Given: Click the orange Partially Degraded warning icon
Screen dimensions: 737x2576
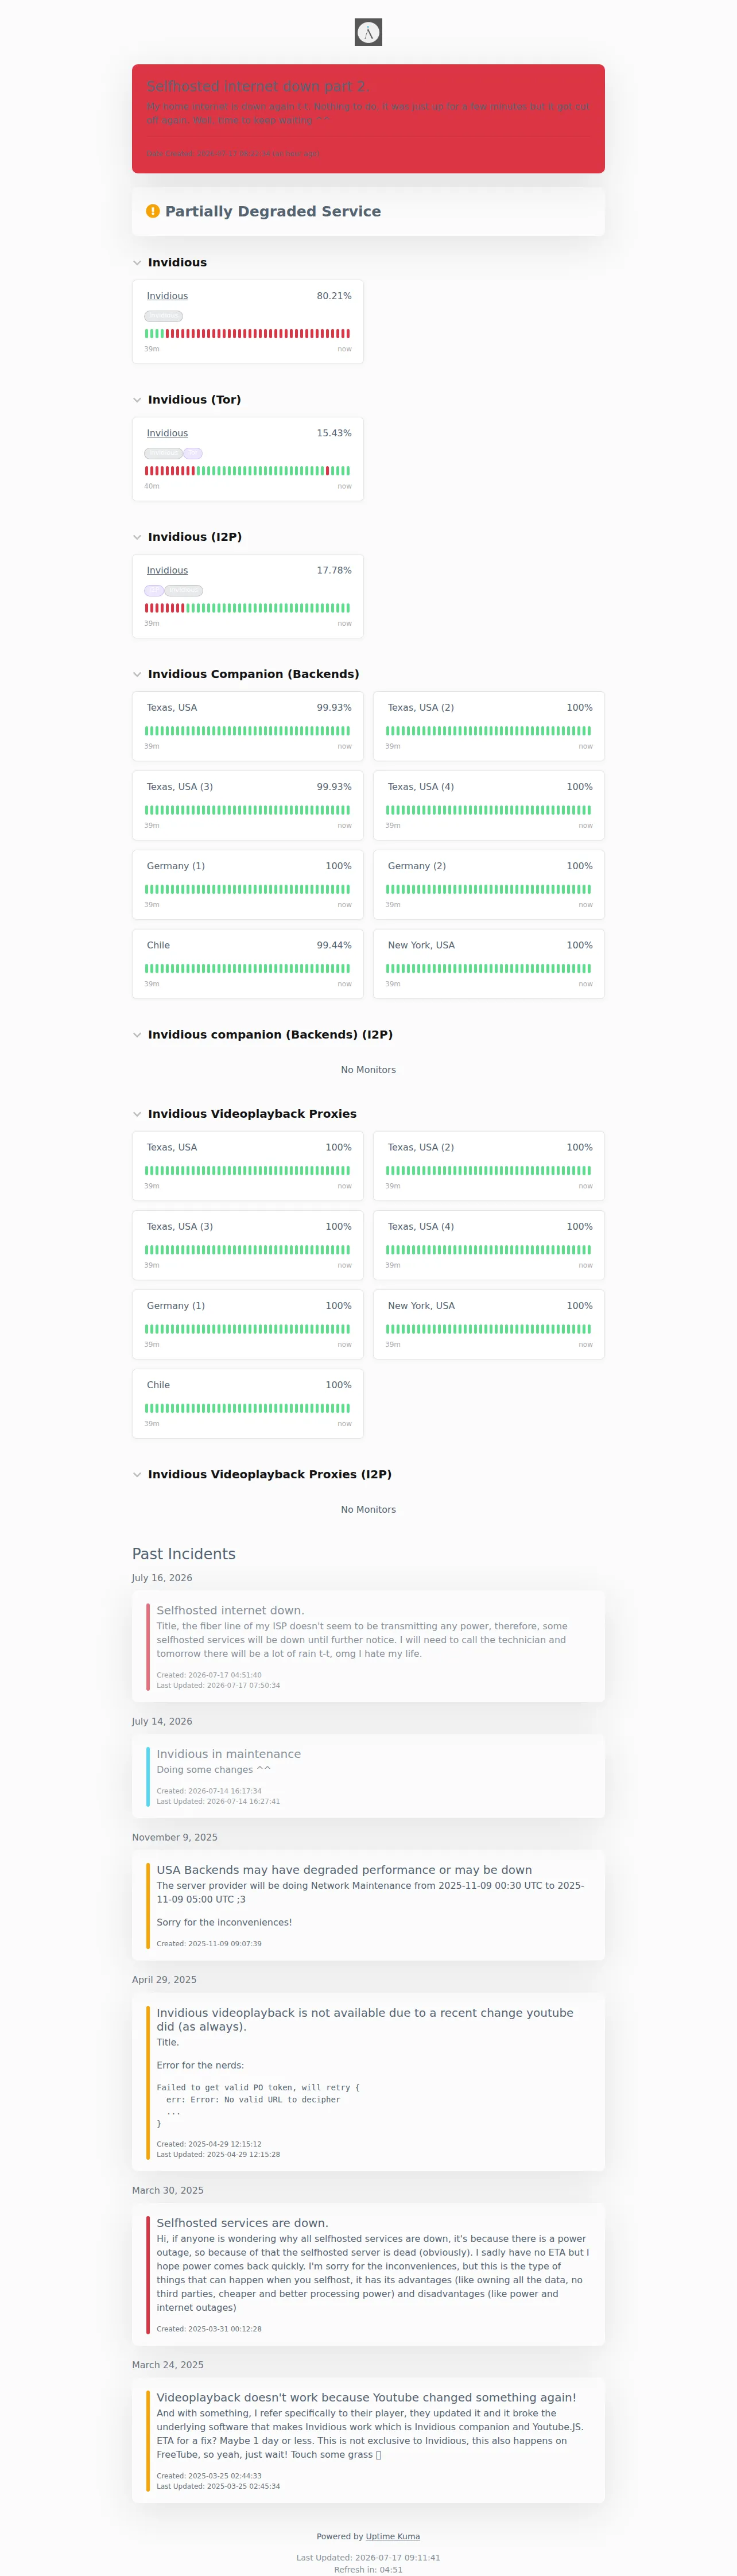Looking at the screenshot, I should [153, 211].
